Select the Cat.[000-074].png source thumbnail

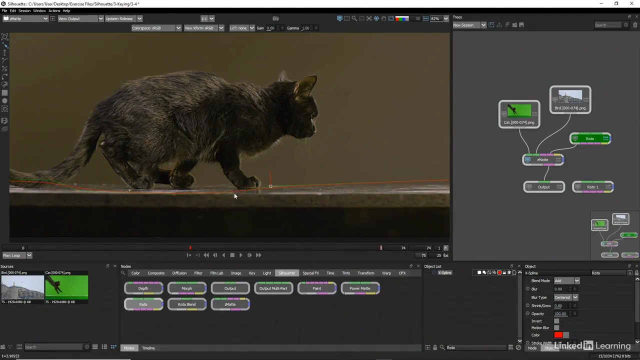(66, 286)
